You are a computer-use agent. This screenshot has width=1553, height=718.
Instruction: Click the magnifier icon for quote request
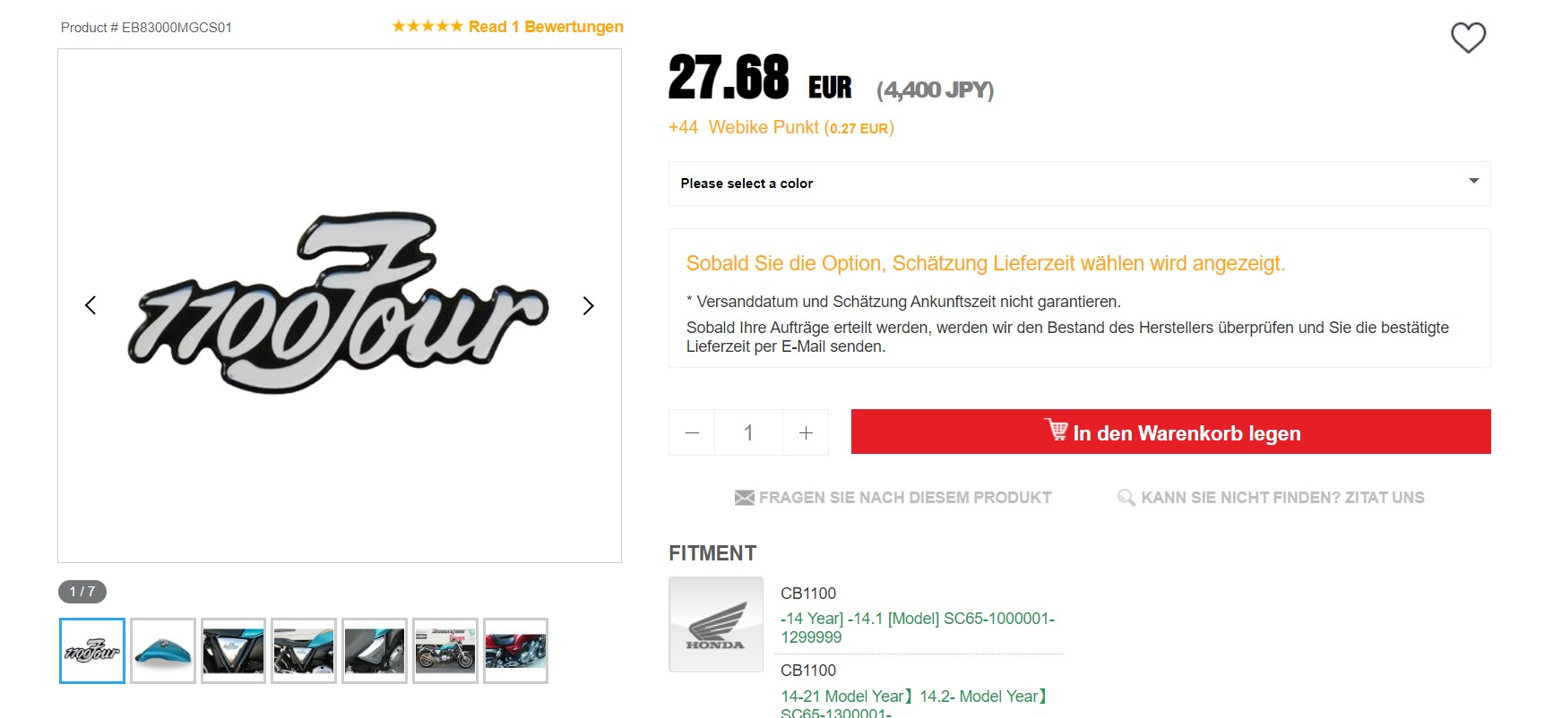coord(1126,498)
